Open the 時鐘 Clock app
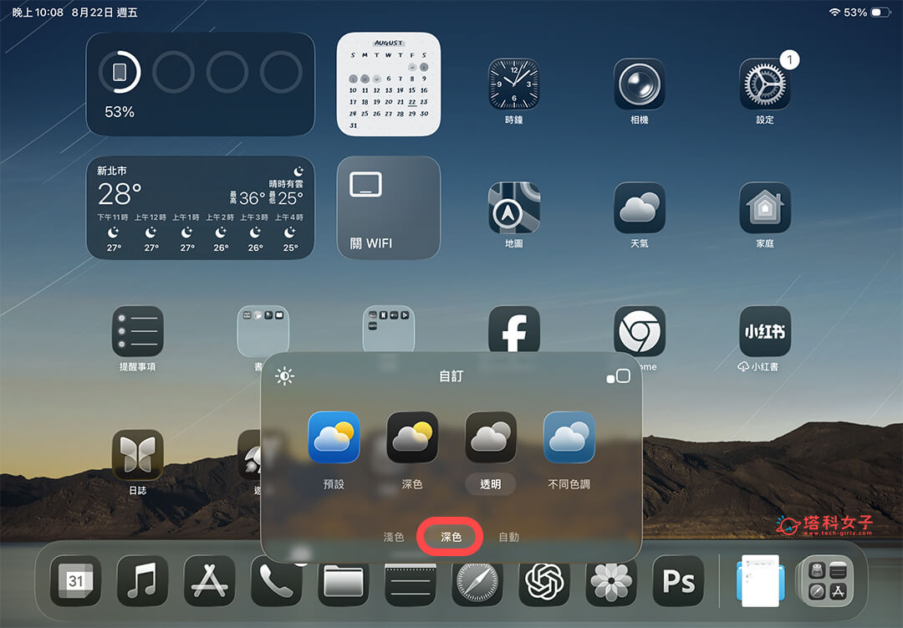Screen dimensions: 903x628 [x=514, y=84]
